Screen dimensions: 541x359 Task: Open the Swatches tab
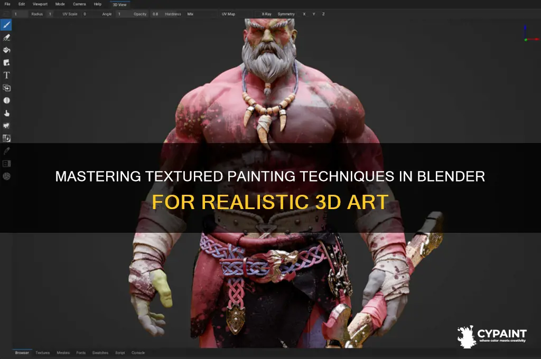[x=100, y=353]
